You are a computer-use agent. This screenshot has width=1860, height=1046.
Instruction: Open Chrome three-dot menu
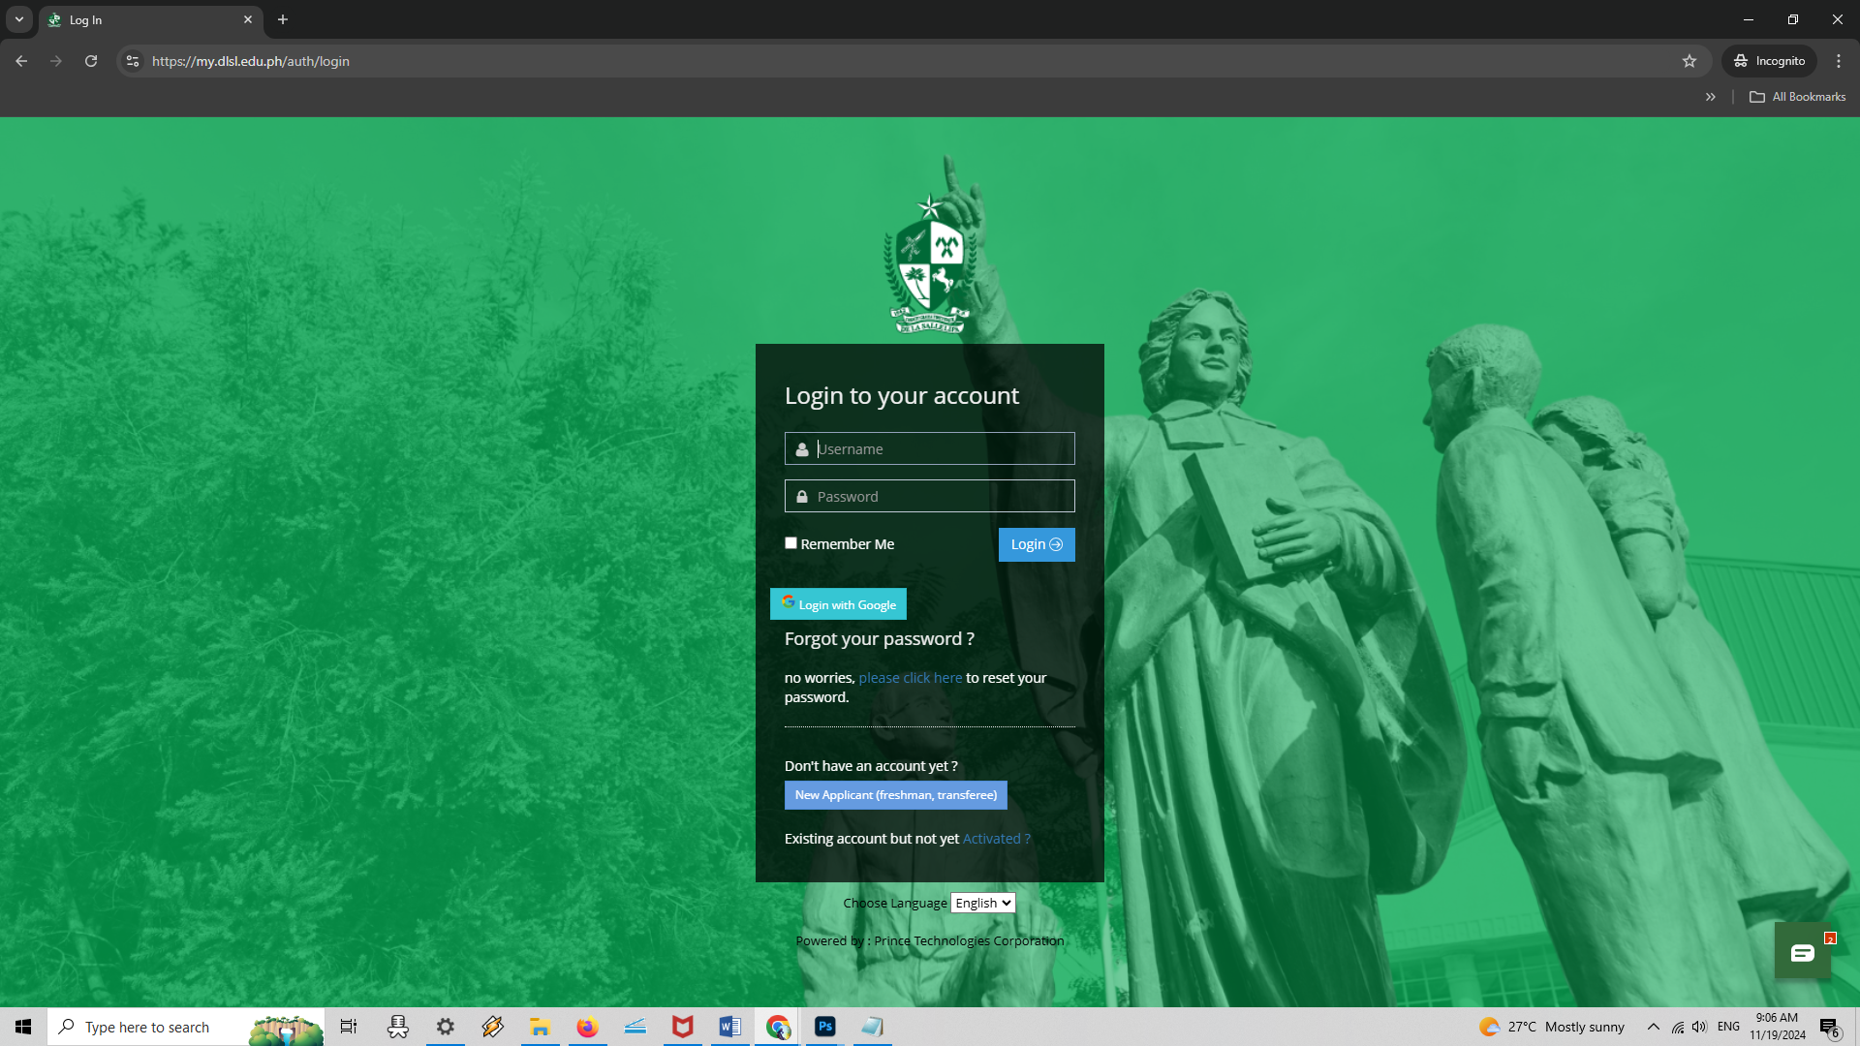tap(1839, 61)
